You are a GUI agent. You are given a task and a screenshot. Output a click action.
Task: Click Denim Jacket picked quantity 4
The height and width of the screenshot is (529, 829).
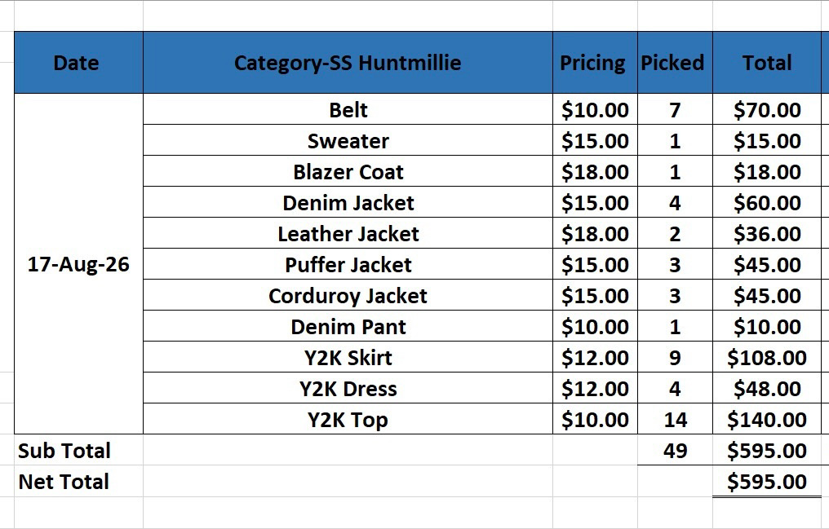click(675, 202)
